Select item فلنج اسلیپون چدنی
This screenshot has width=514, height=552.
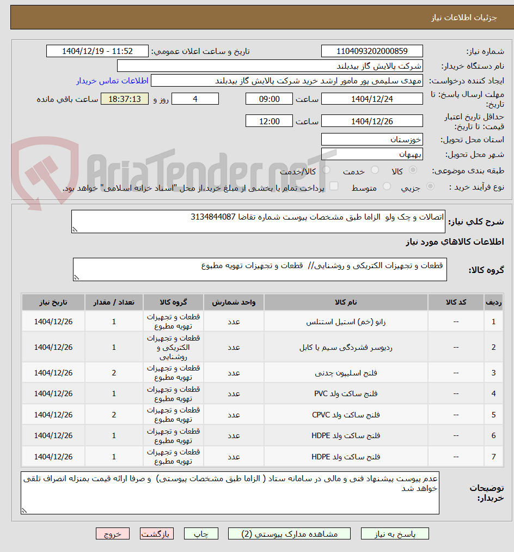click(346, 373)
